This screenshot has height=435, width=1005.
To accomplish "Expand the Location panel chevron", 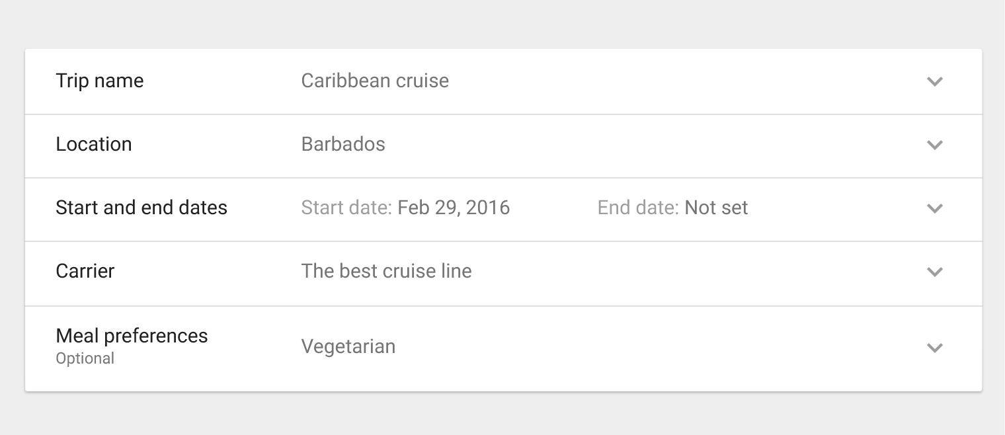I will click(x=934, y=145).
